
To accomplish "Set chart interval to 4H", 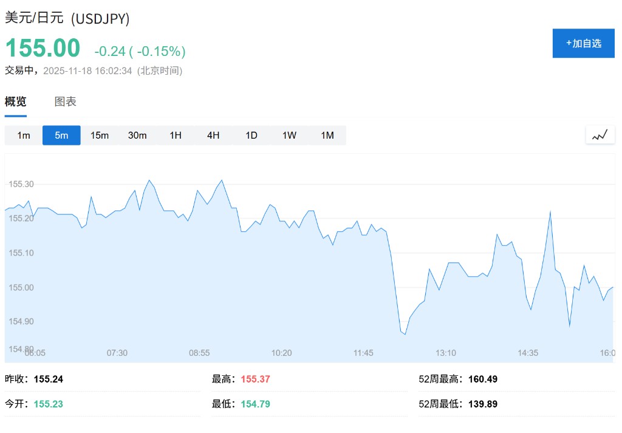I will (x=213, y=135).
